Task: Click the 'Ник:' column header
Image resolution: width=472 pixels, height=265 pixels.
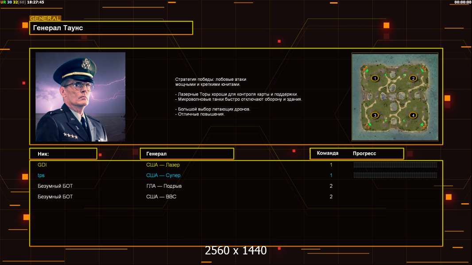Action: point(63,154)
